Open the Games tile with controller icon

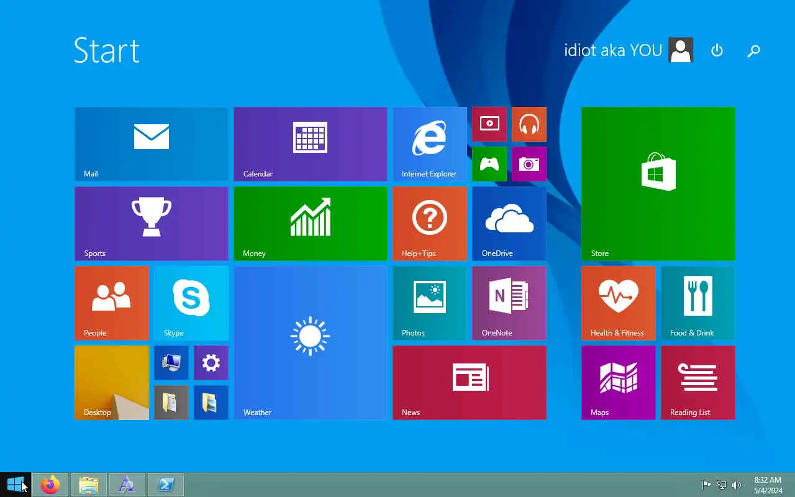[x=489, y=164]
